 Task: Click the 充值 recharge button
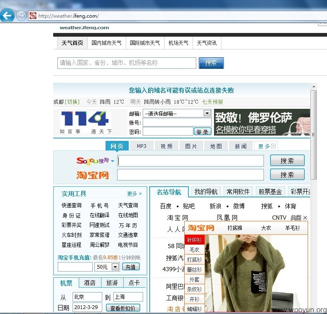pyautogui.click(x=131, y=267)
